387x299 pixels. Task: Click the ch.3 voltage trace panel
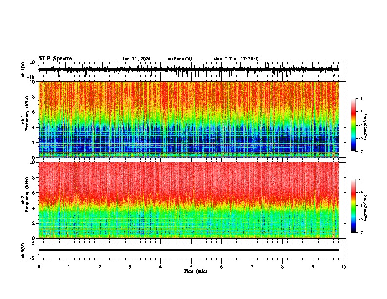(x=191, y=251)
